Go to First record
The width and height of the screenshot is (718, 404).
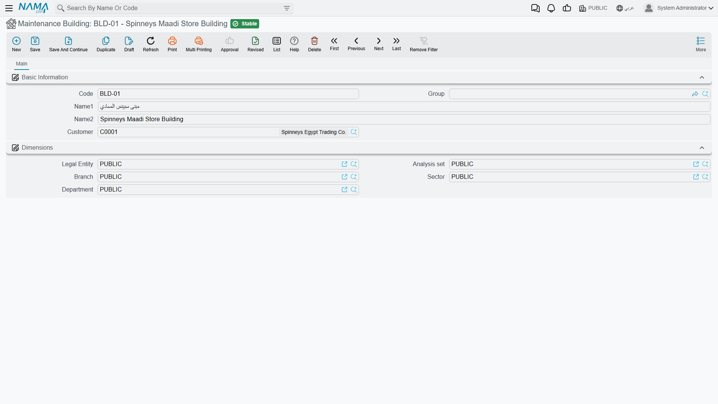[x=334, y=43]
